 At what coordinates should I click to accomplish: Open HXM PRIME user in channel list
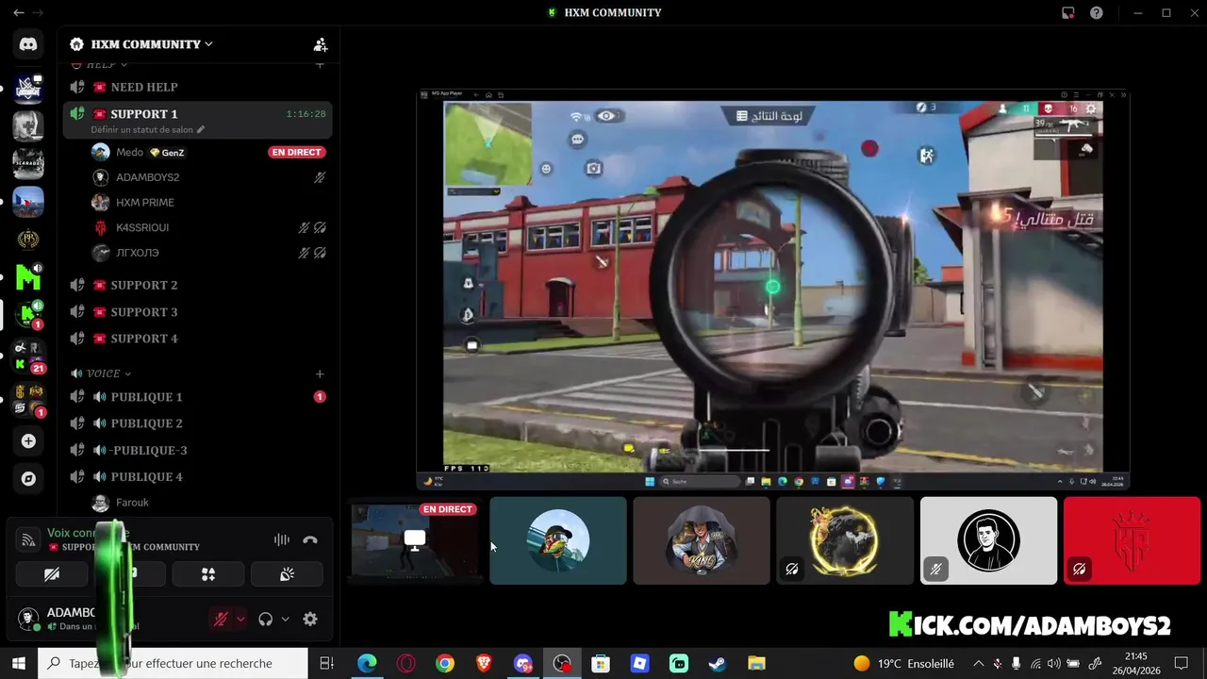(207, 202)
